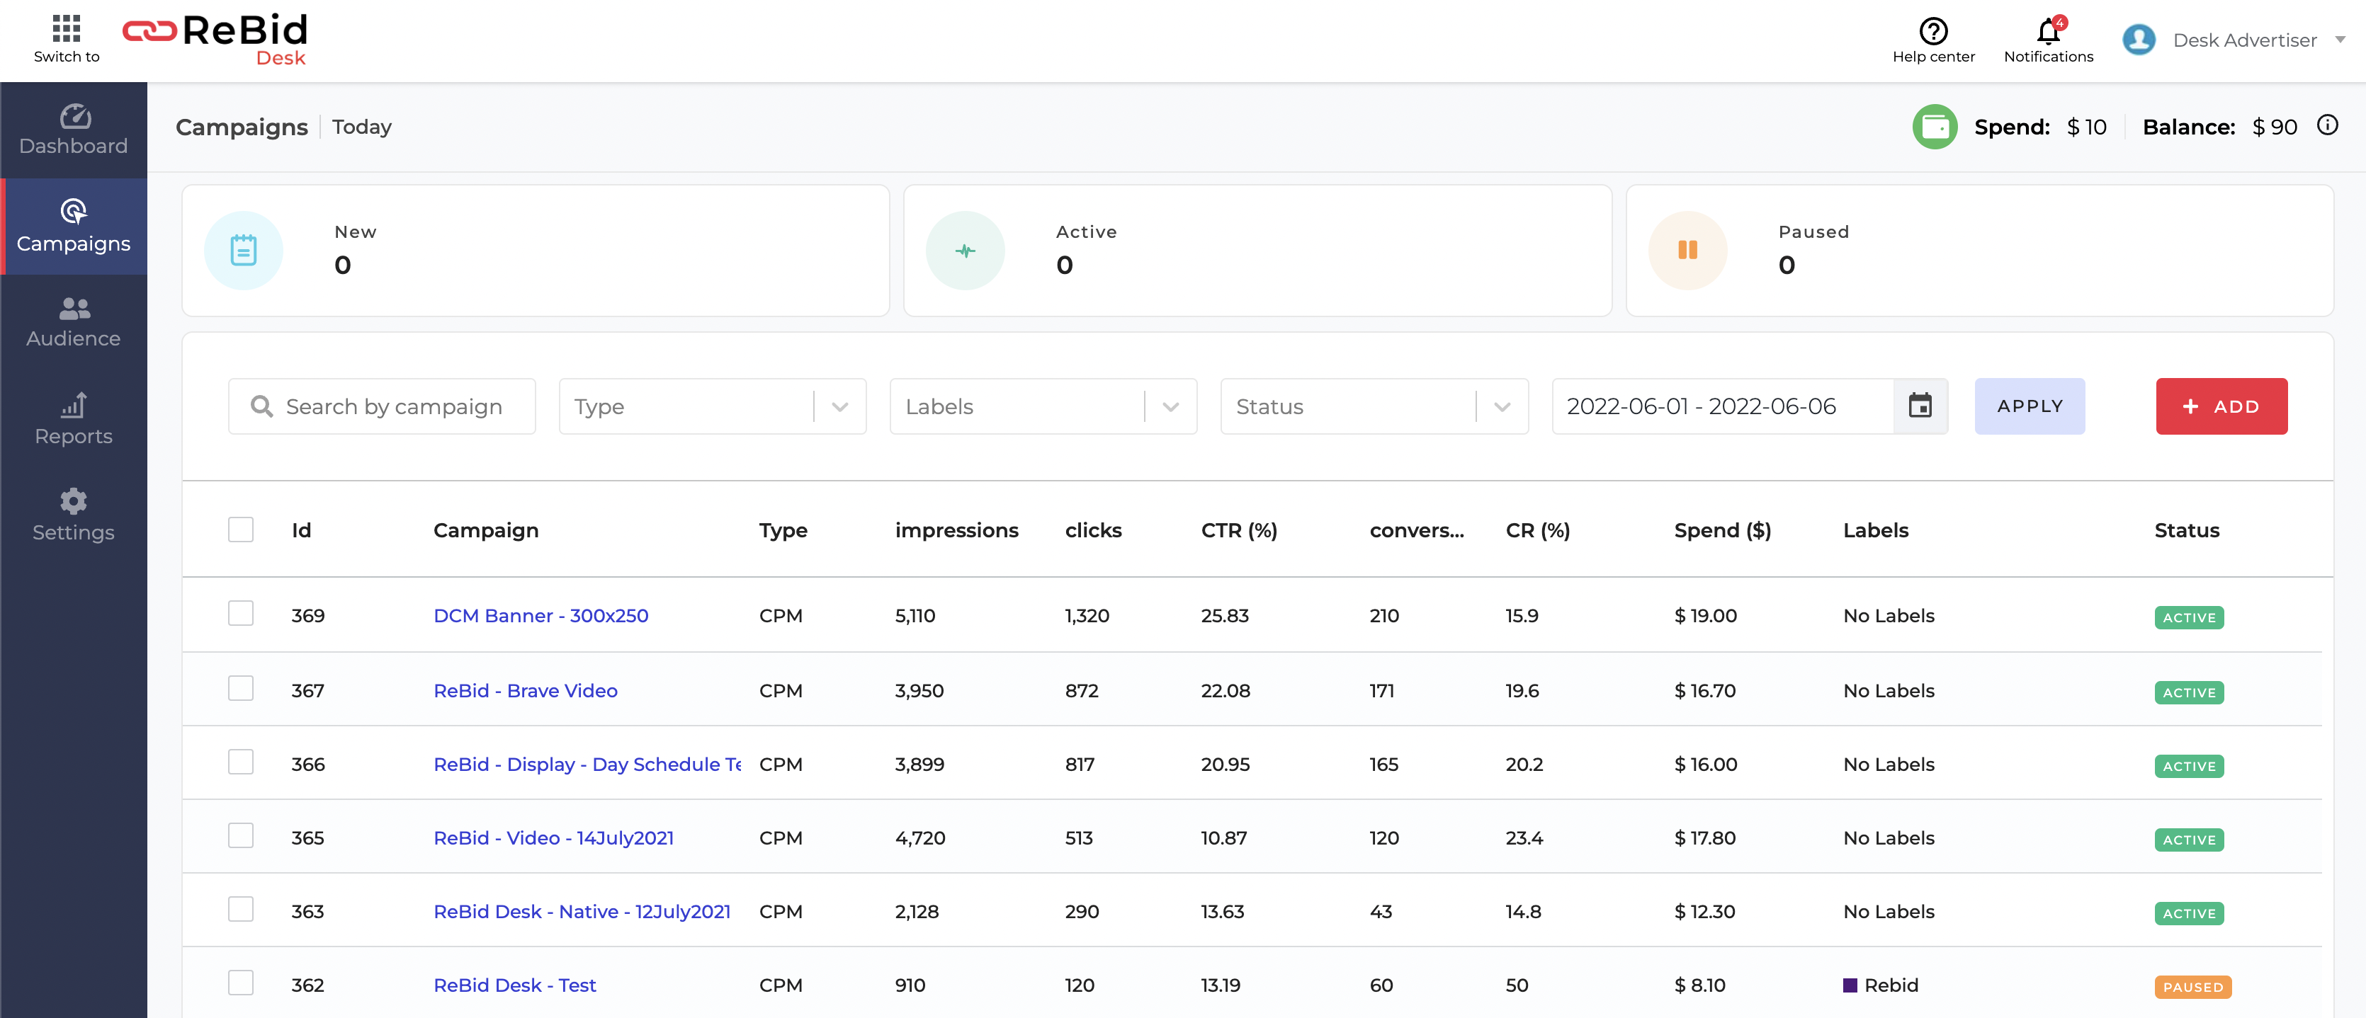Click the CR (%) column header
The image size is (2366, 1018).
pyautogui.click(x=1537, y=530)
